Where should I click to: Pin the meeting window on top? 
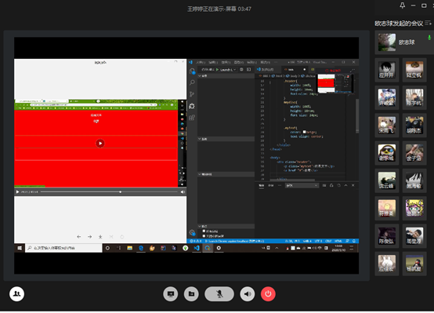click(x=403, y=5)
